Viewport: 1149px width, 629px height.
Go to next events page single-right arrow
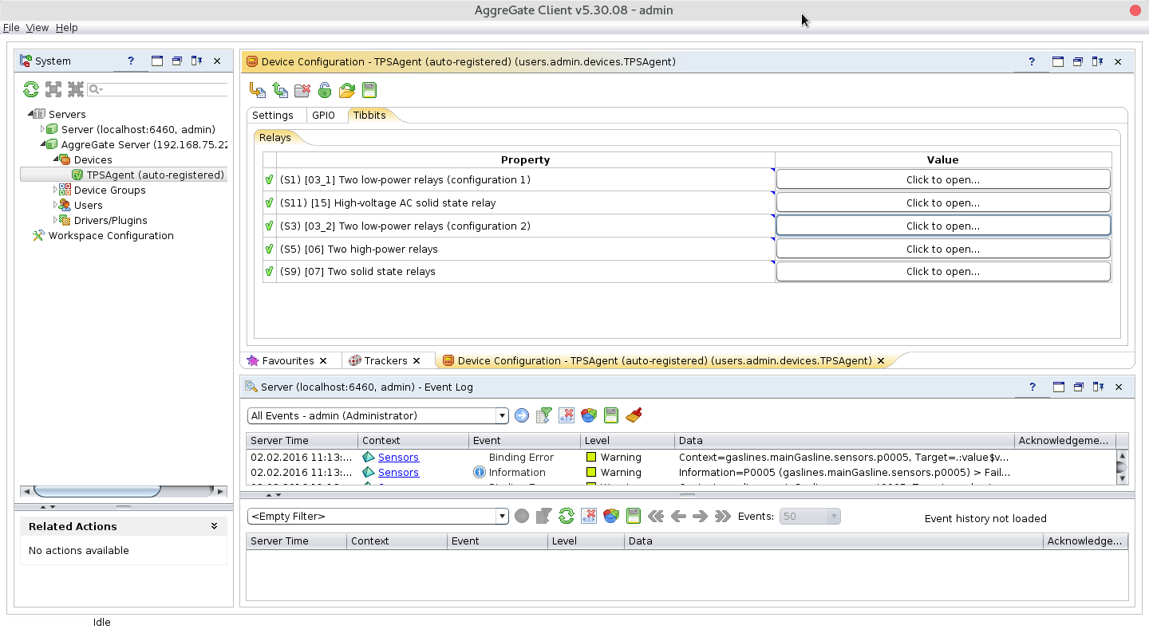(x=701, y=516)
